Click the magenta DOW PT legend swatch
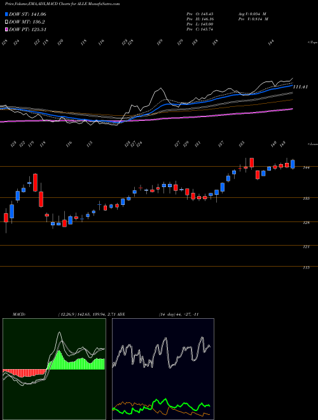The width and height of the screenshot is (318, 420). (6, 29)
